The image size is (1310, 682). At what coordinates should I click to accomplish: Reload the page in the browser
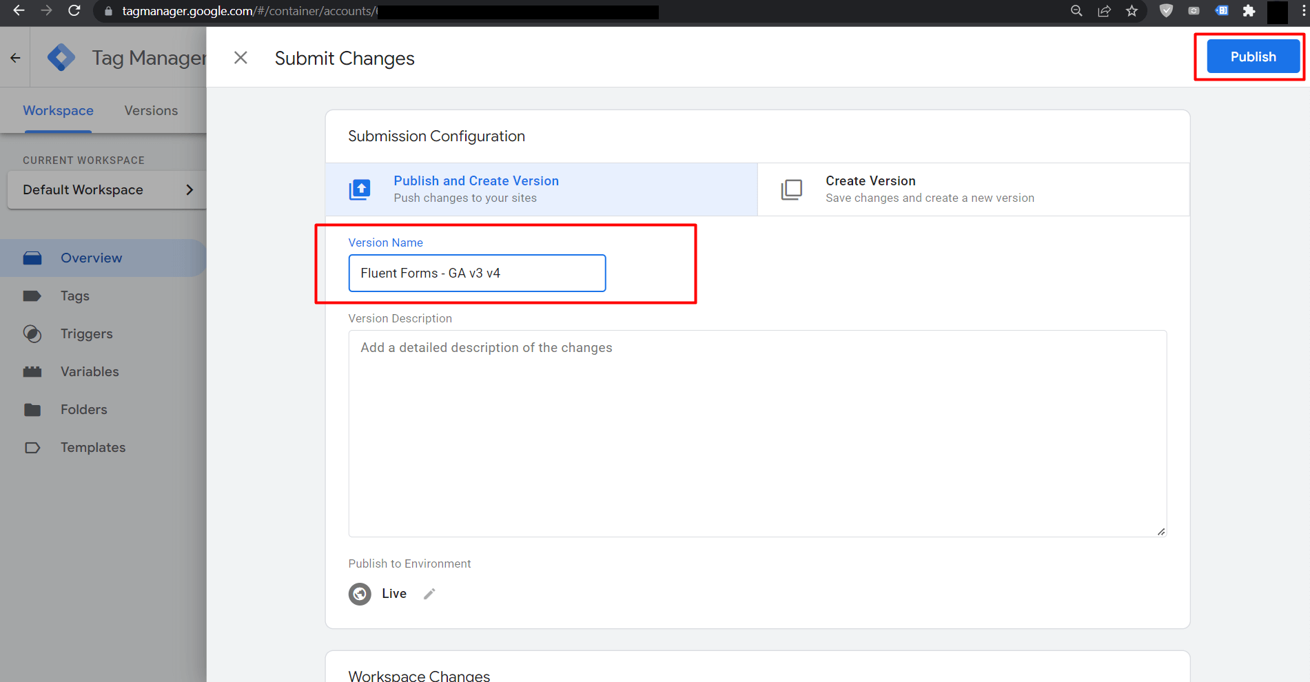click(74, 11)
